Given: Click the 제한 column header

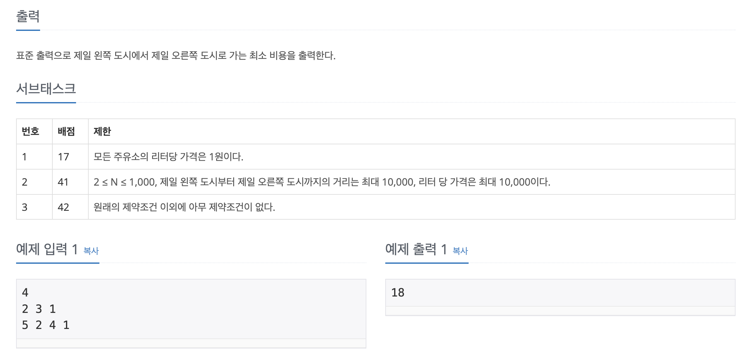Looking at the screenshot, I should click(x=102, y=131).
